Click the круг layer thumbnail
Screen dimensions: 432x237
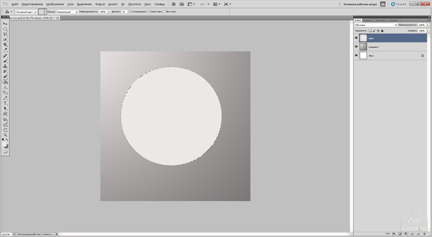363,38
